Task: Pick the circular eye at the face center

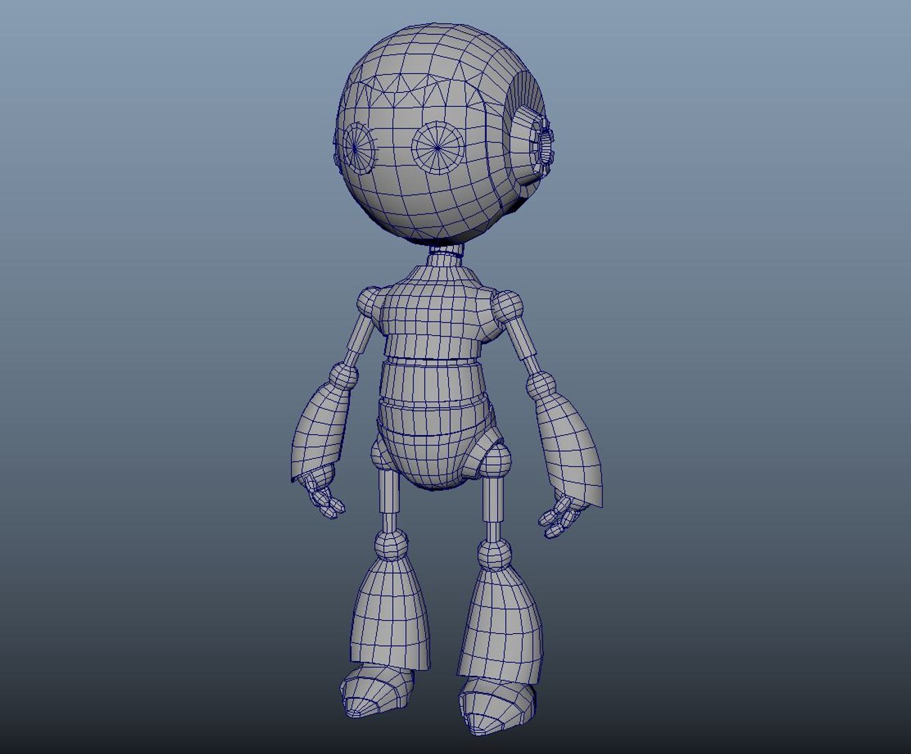Action: pos(438,147)
